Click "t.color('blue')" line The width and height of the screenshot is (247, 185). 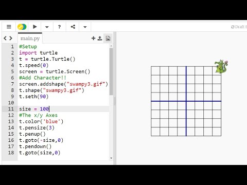(x=41, y=121)
